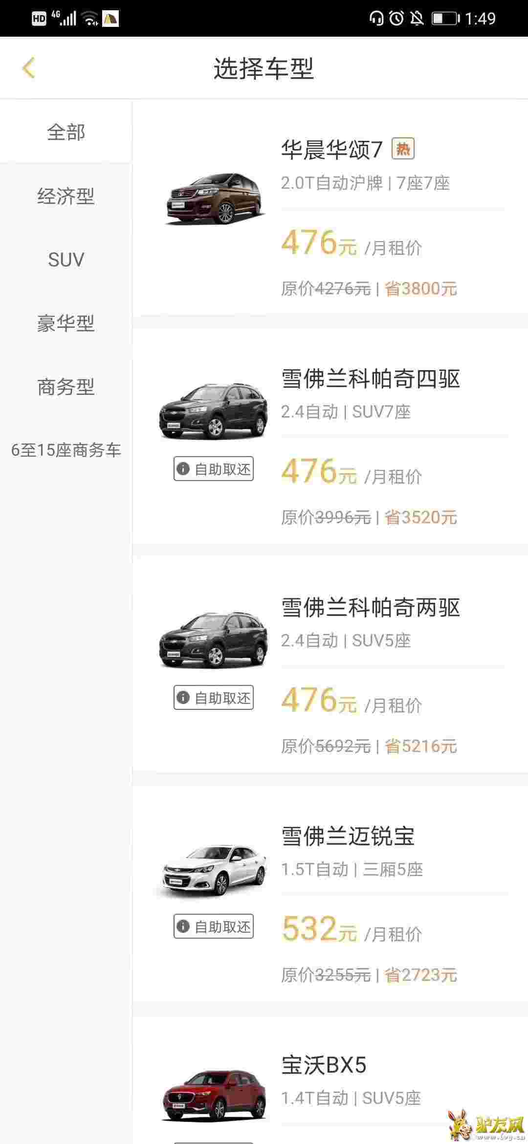This screenshot has width=528, height=1144.
Task: Open 雪佛兰迈锐宝 listing title
Action: point(348,836)
